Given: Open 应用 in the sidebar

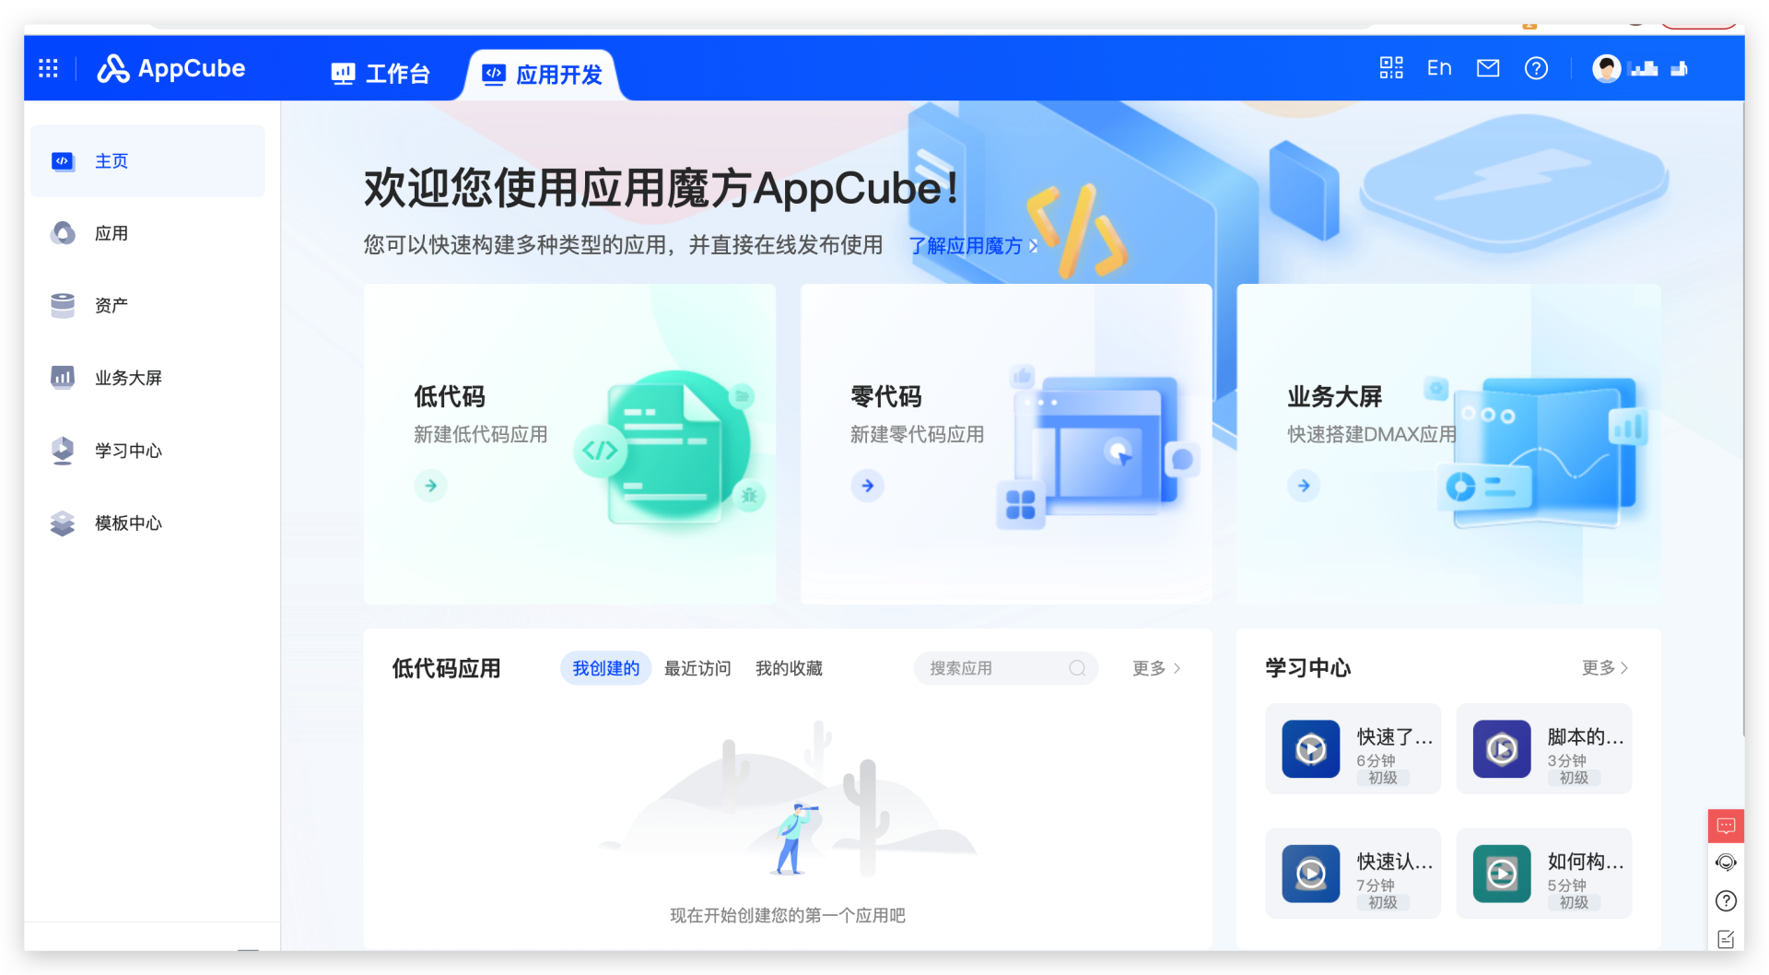Looking at the screenshot, I should coord(147,233).
